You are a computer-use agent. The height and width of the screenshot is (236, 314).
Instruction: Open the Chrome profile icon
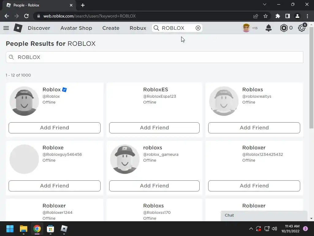tap(297, 16)
